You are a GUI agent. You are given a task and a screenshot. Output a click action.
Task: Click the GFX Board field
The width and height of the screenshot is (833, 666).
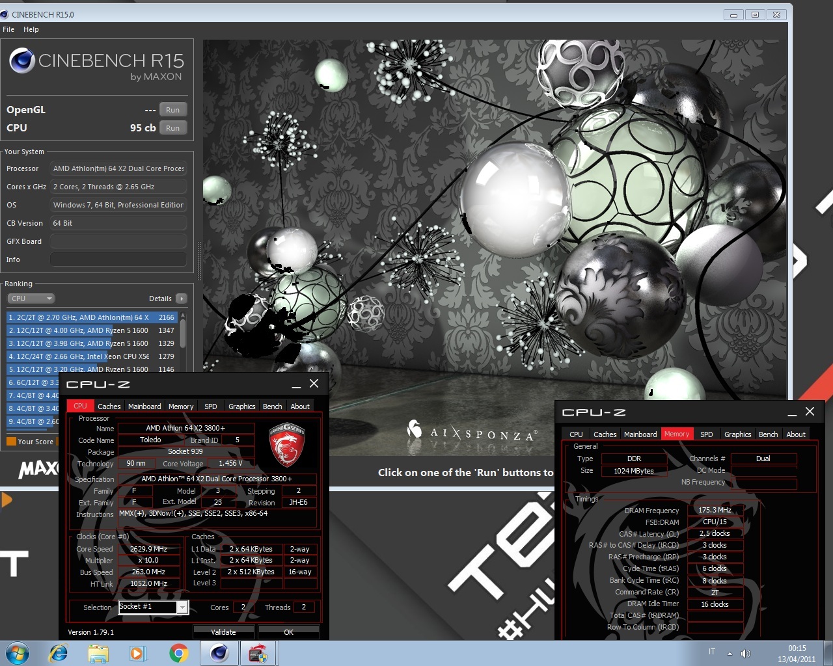point(118,241)
